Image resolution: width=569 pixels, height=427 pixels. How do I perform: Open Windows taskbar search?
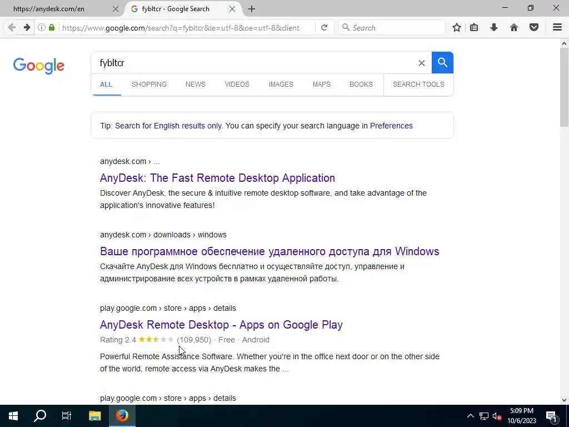[40, 416]
